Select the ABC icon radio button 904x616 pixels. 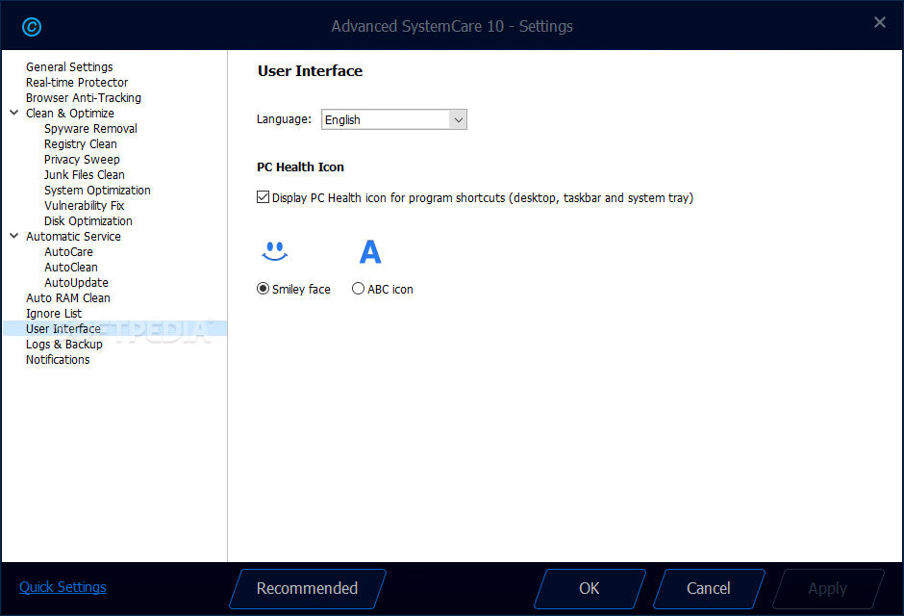(358, 289)
